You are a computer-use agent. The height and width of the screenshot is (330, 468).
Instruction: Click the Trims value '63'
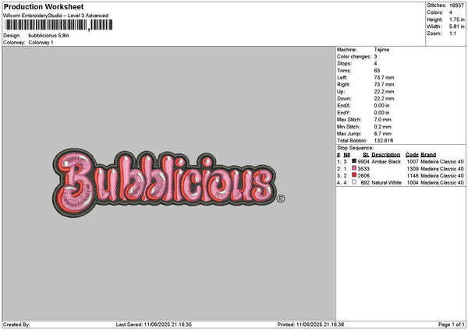[x=377, y=71]
